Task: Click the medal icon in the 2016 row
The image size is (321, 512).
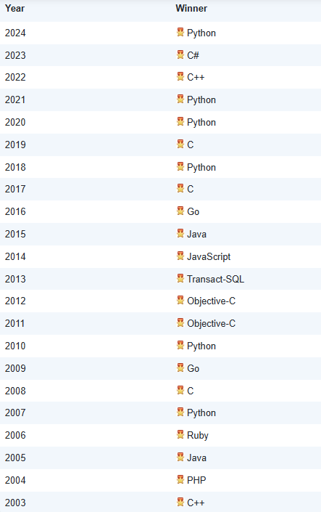Action: (180, 211)
